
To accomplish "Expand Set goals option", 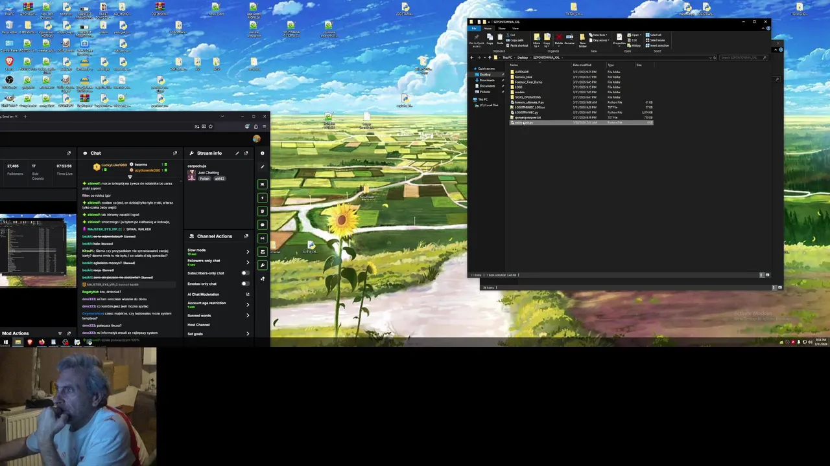I will point(248,333).
